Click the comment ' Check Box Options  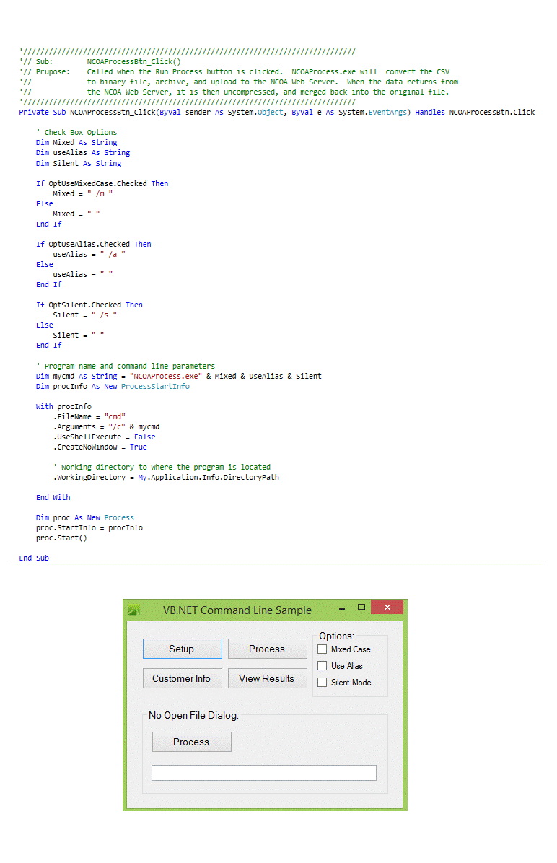tap(76, 133)
